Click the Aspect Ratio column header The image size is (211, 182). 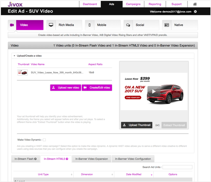(x=95, y=64)
